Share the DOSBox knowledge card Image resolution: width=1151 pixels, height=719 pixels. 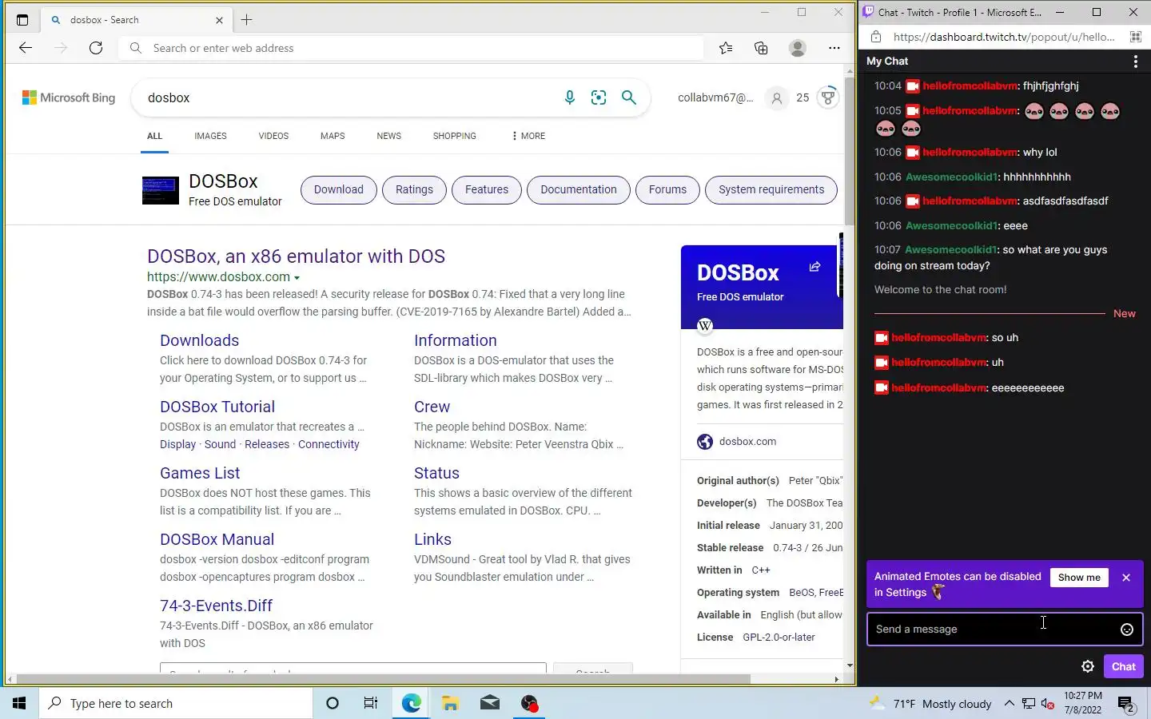814,267
